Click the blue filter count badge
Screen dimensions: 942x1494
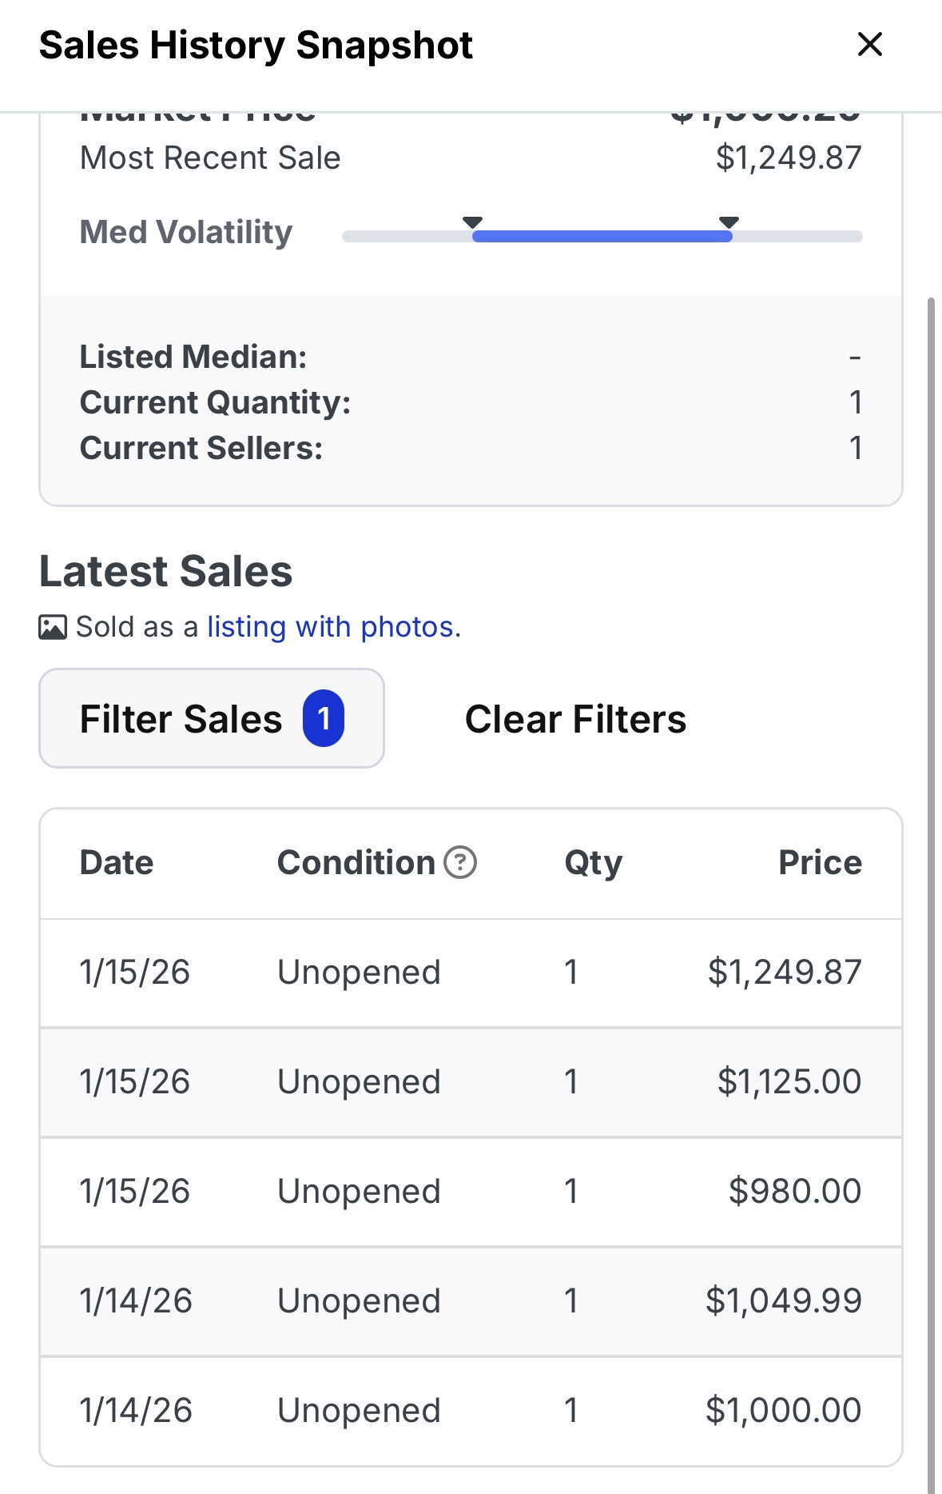pos(323,718)
